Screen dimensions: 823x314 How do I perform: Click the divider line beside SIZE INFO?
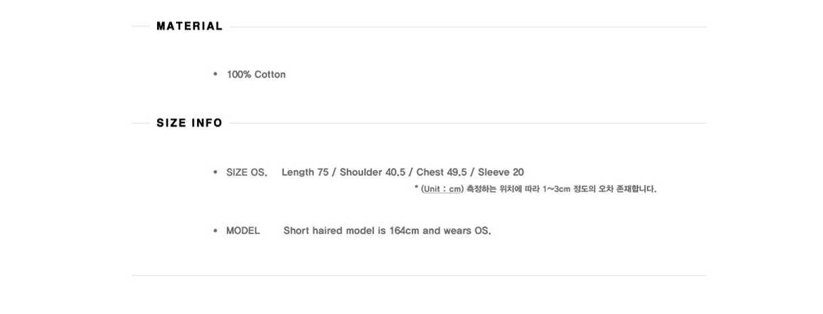468,123
